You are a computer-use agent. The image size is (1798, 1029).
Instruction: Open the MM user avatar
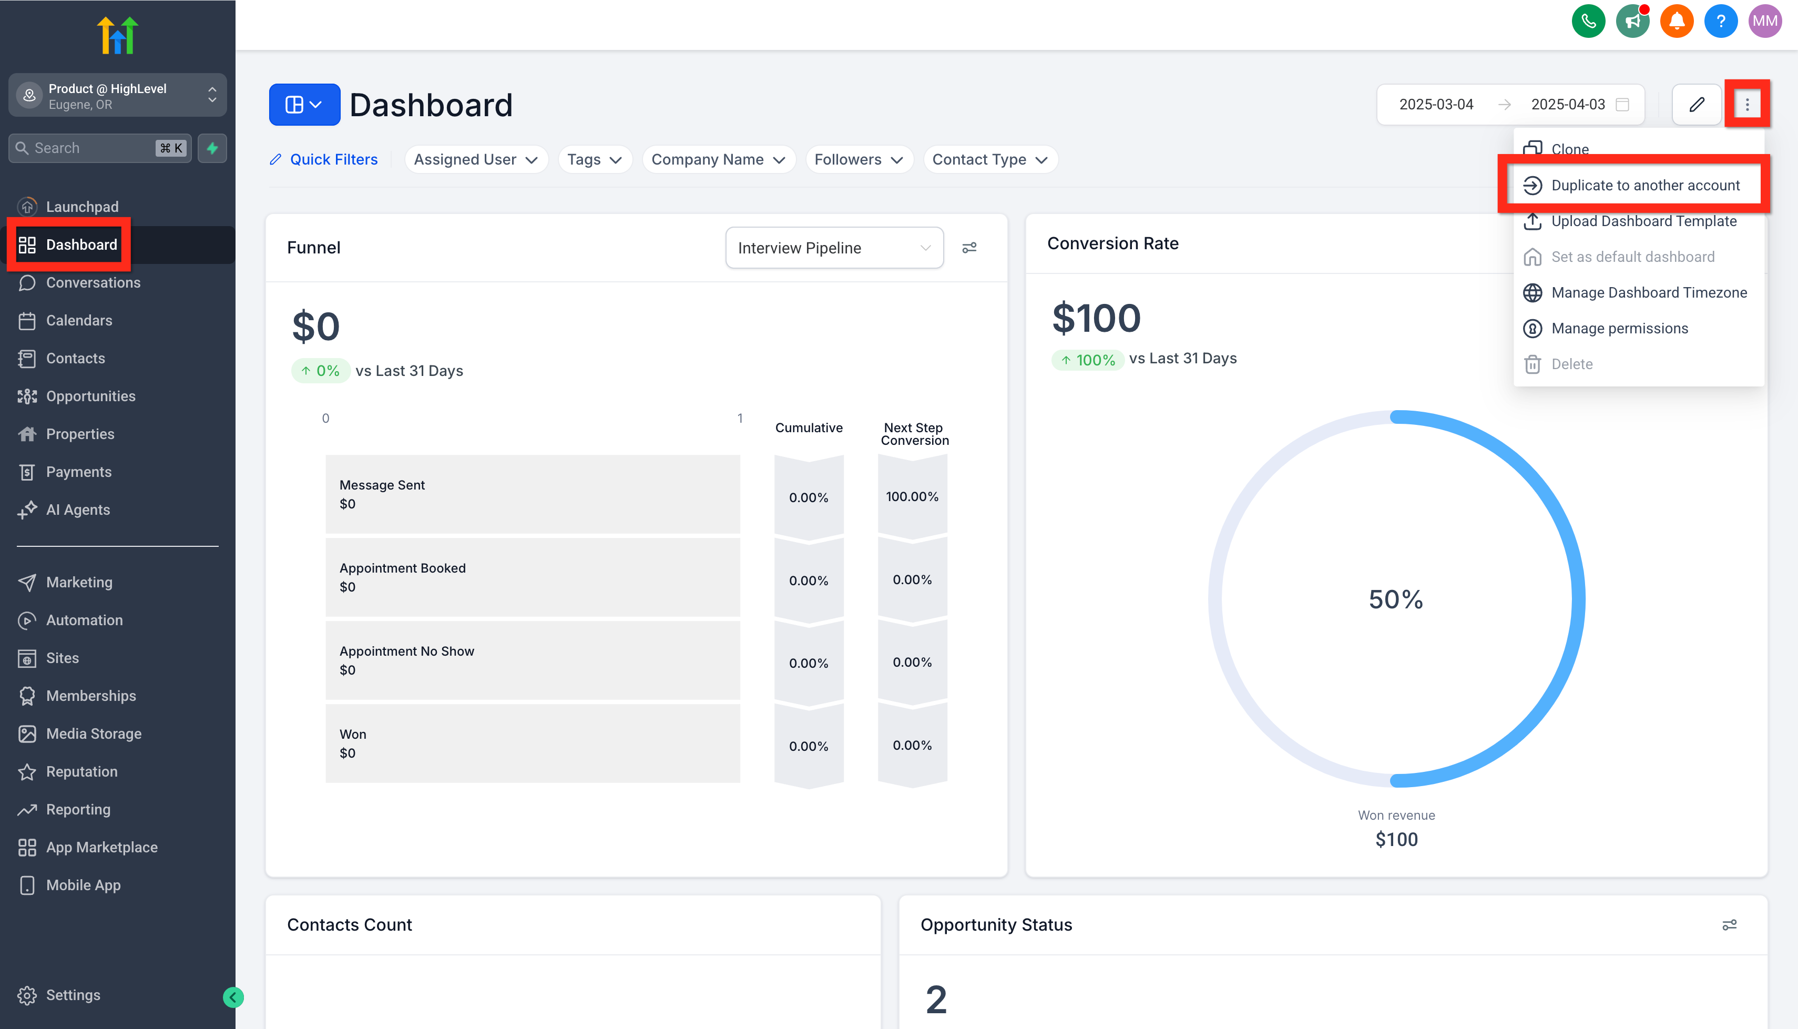coord(1765,21)
